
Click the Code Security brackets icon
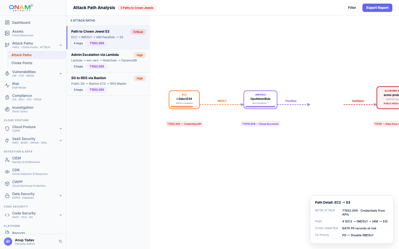point(7,215)
